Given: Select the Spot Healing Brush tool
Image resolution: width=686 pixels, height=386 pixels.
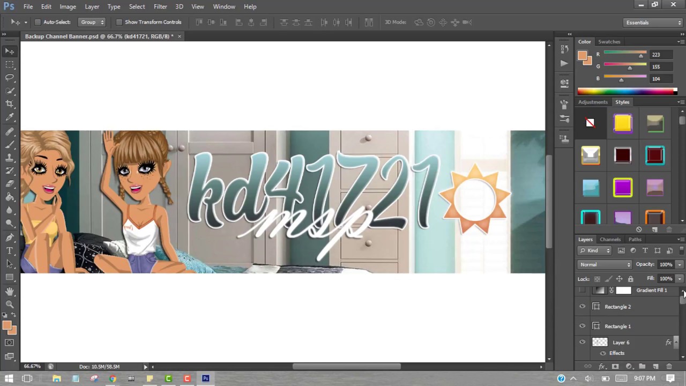Looking at the screenshot, I should pyautogui.click(x=10, y=131).
